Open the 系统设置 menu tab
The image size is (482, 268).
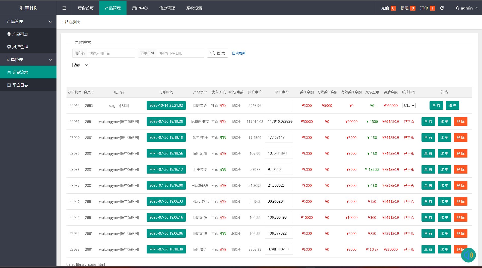pyautogui.click(x=194, y=8)
